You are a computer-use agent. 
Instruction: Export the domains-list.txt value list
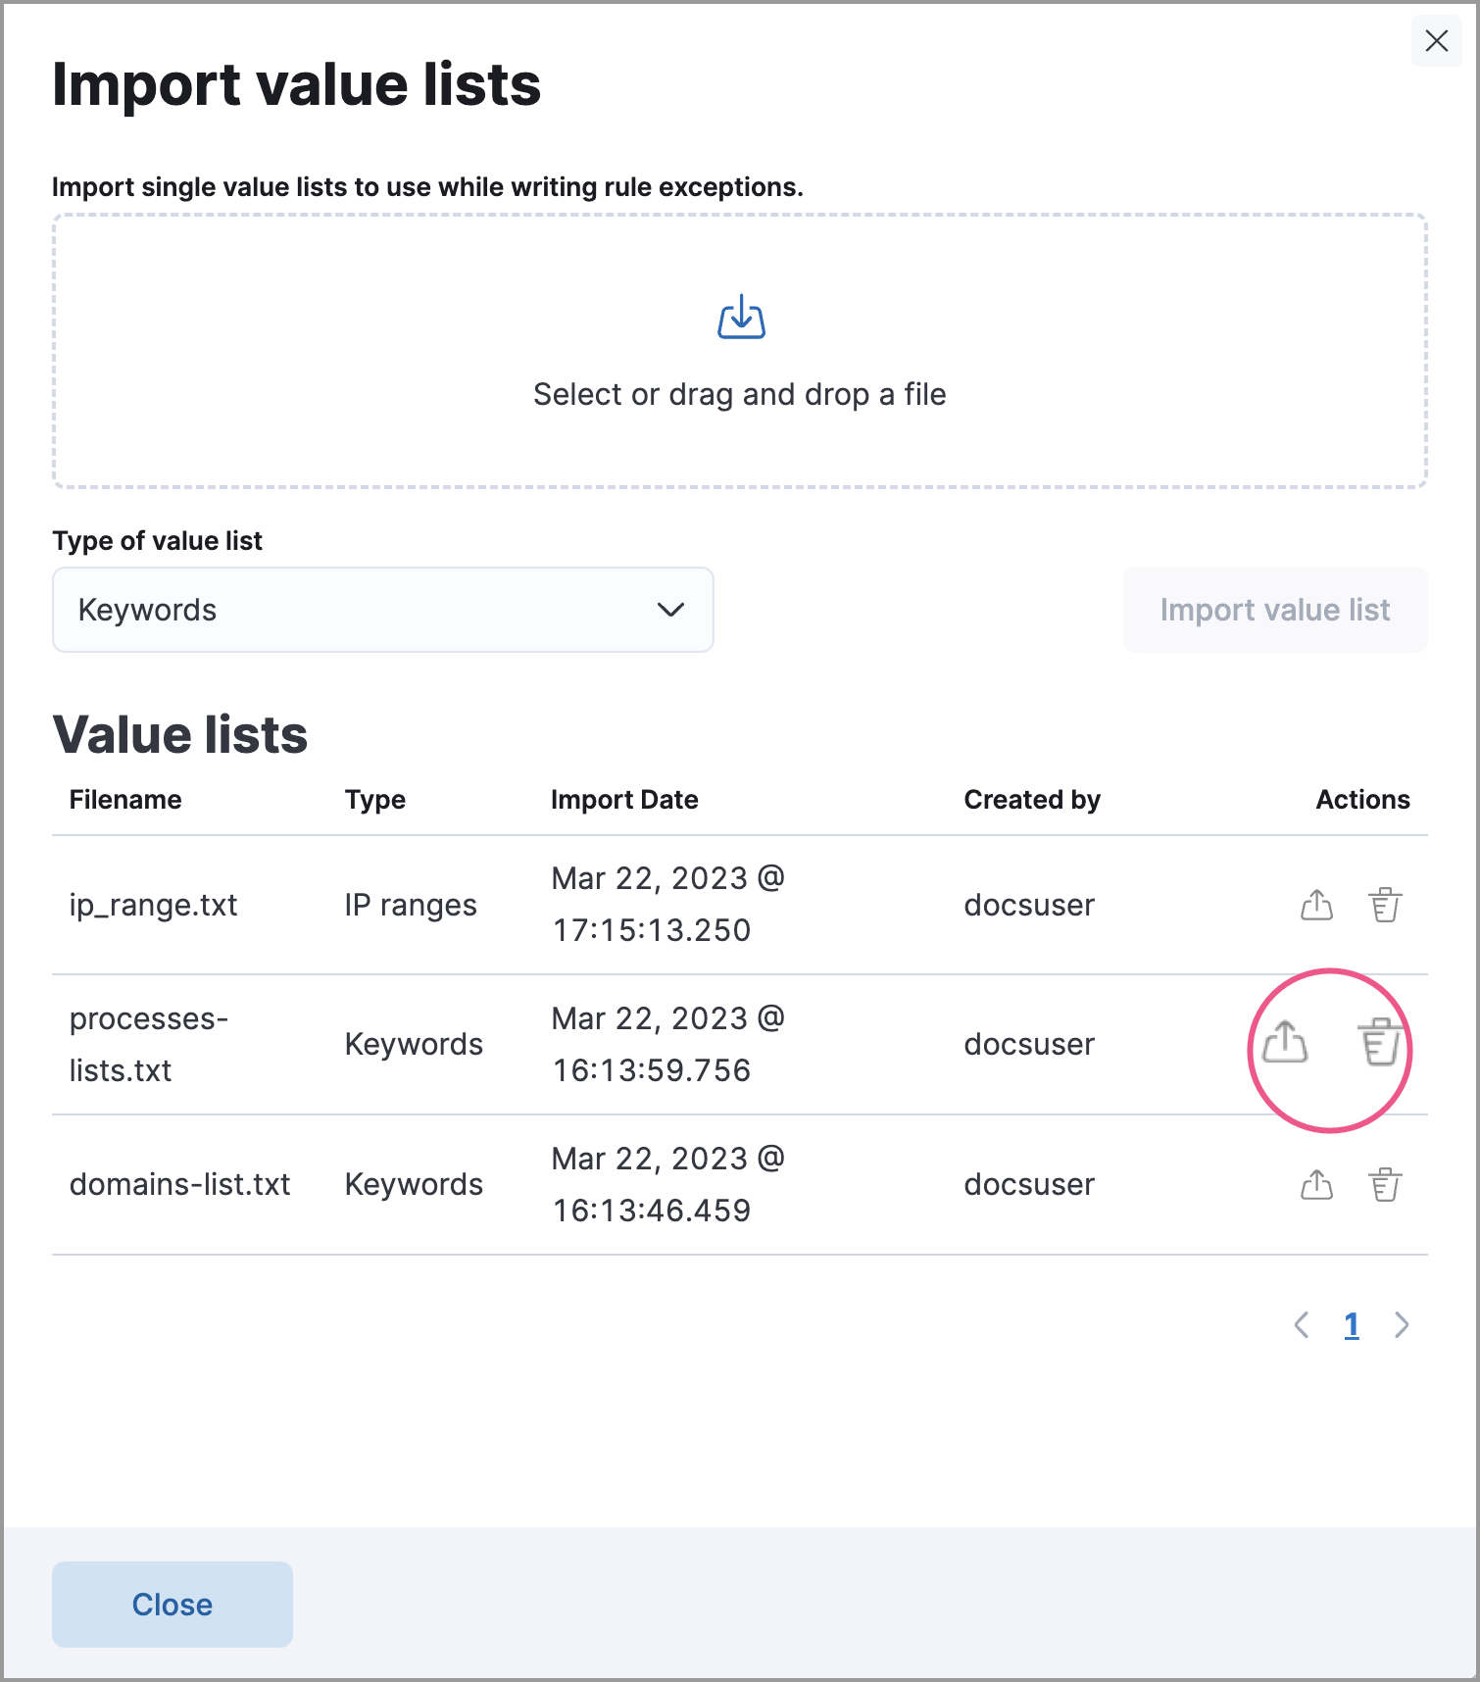click(x=1316, y=1185)
